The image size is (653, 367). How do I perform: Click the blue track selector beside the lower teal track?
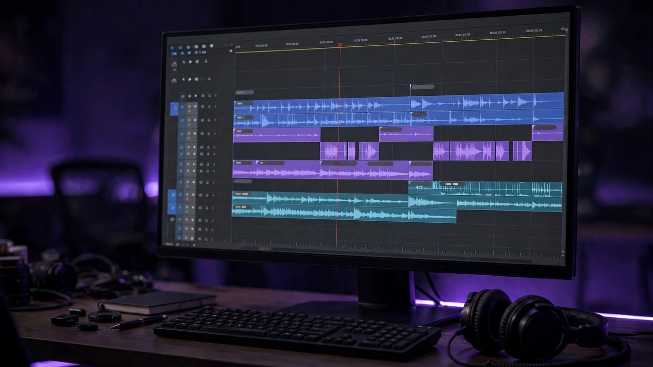click(x=172, y=208)
